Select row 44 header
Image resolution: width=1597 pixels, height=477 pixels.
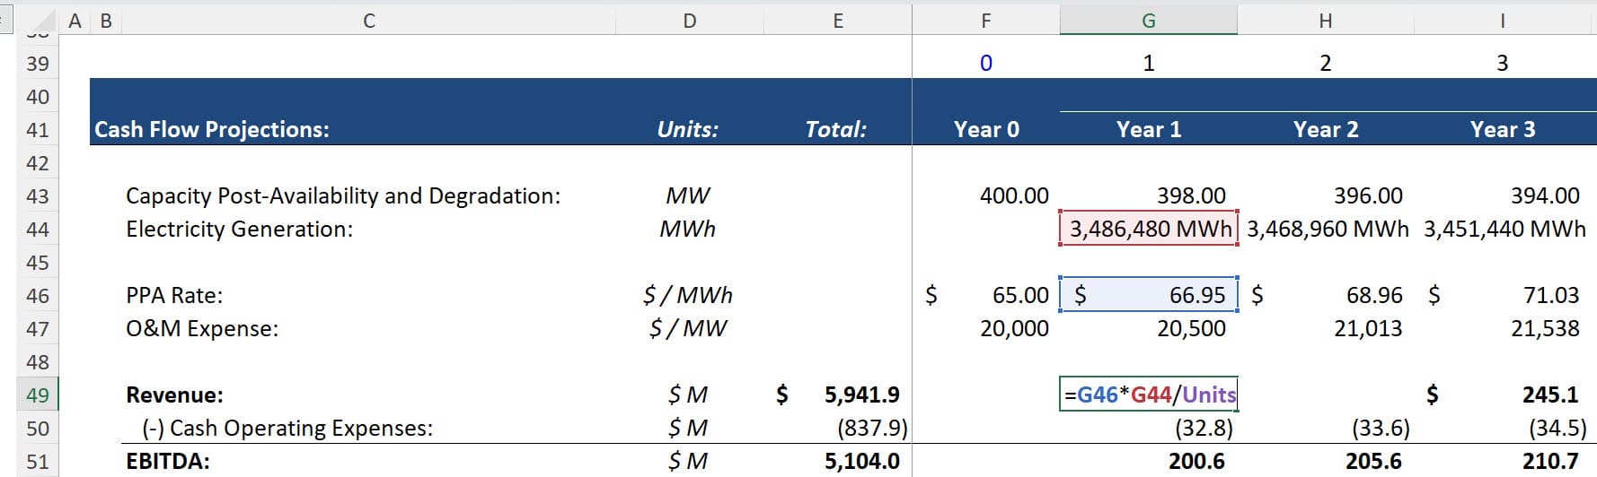tap(38, 230)
